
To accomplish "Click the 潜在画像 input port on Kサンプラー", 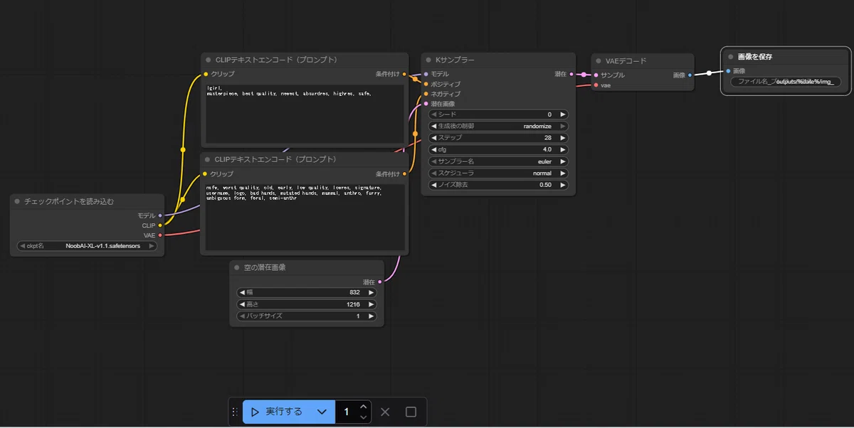I will [426, 104].
